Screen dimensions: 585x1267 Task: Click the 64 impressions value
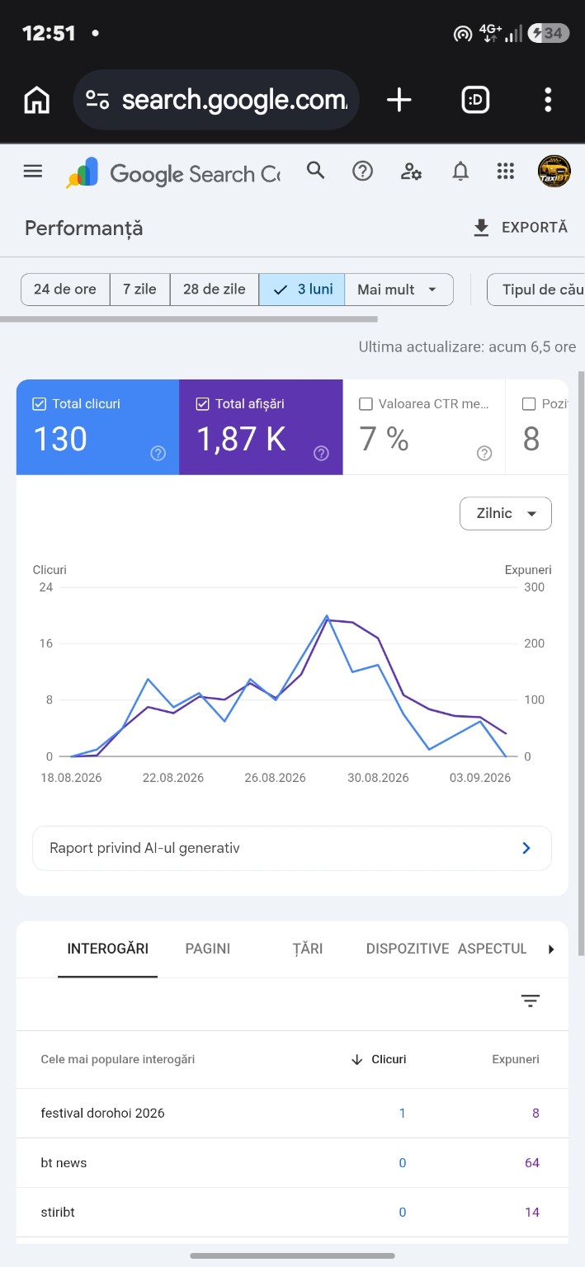[x=532, y=1163]
